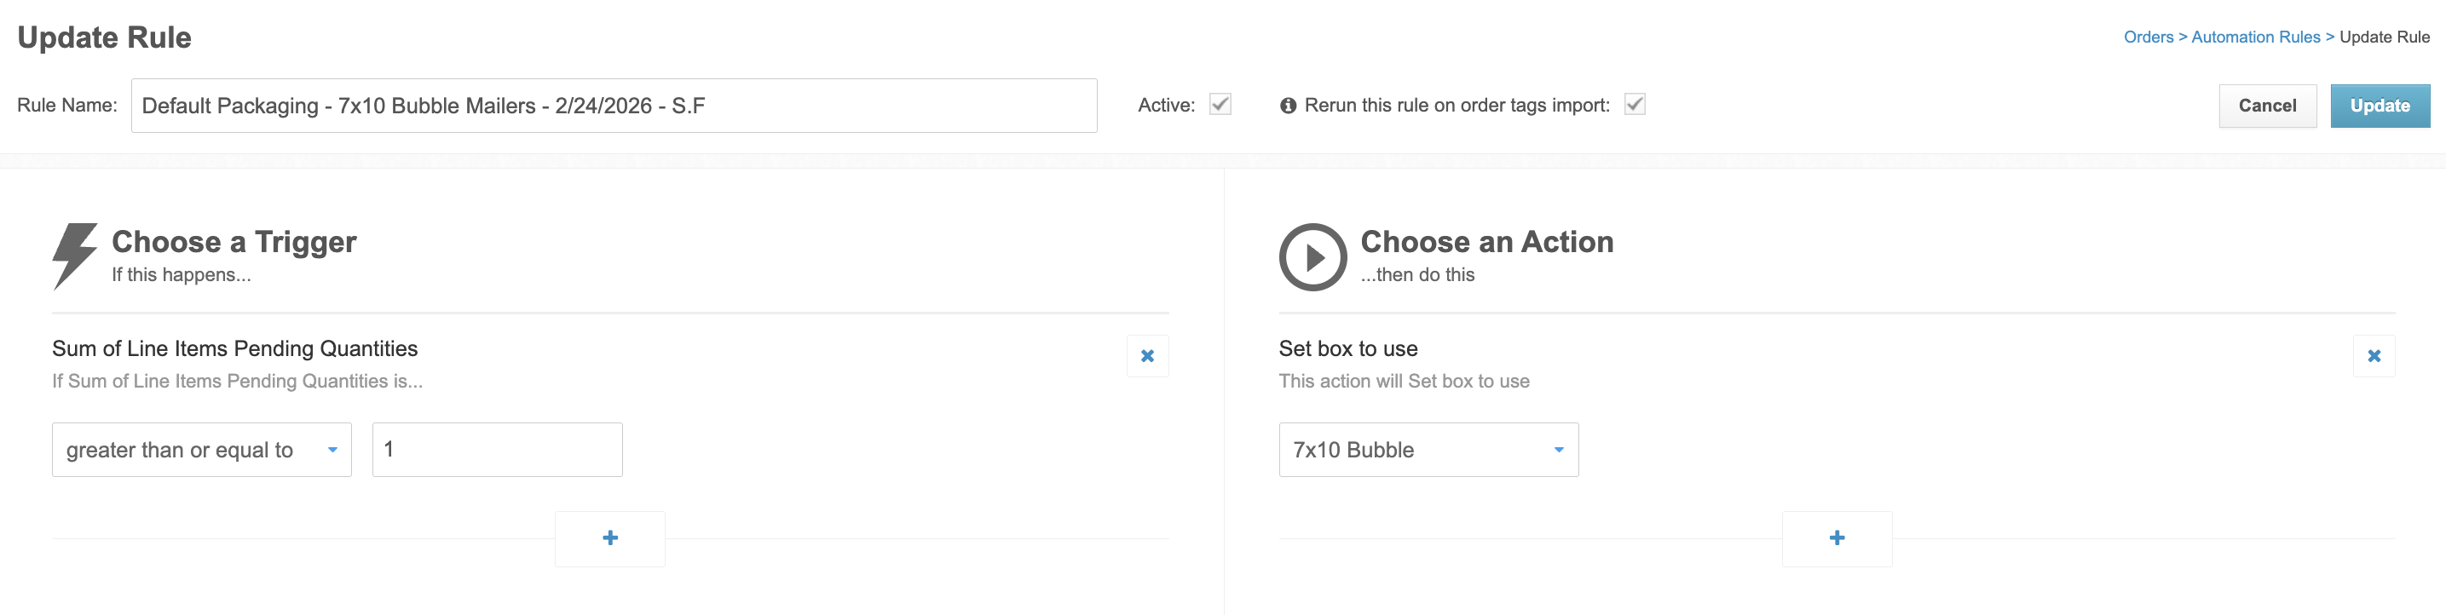
Task: Click the play circle action icon
Action: pos(1312,257)
